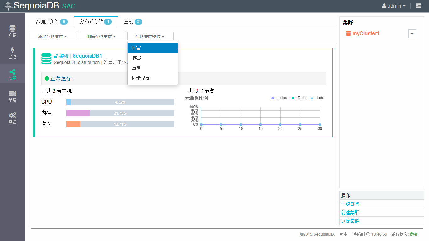Collapse the 存储集群操作 dropdown
The width and height of the screenshot is (429, 241).
pos(150,36)
